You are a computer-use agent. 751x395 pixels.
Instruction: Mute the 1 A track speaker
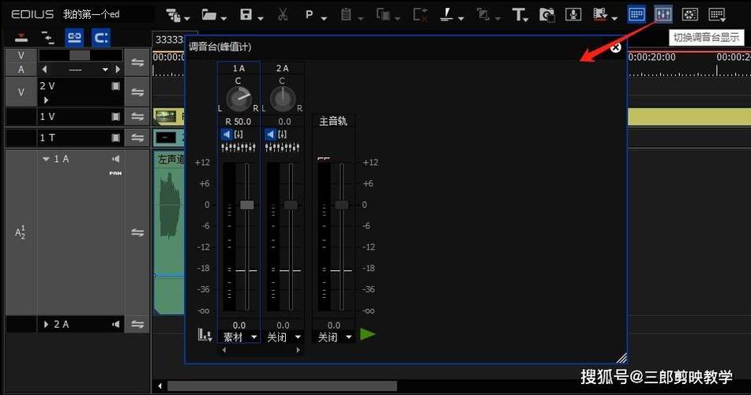coord(115,159)
